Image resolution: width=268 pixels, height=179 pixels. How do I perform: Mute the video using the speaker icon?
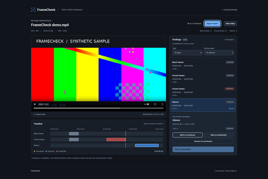pyautogui.click(x=148, y=104)
